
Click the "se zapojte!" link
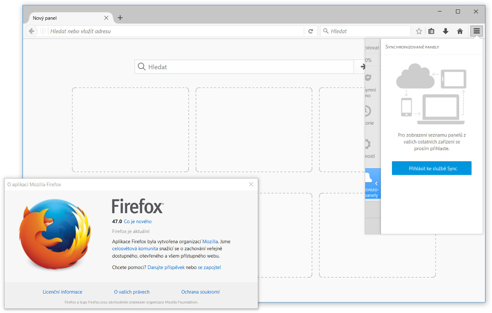click(x=209, y=267)
